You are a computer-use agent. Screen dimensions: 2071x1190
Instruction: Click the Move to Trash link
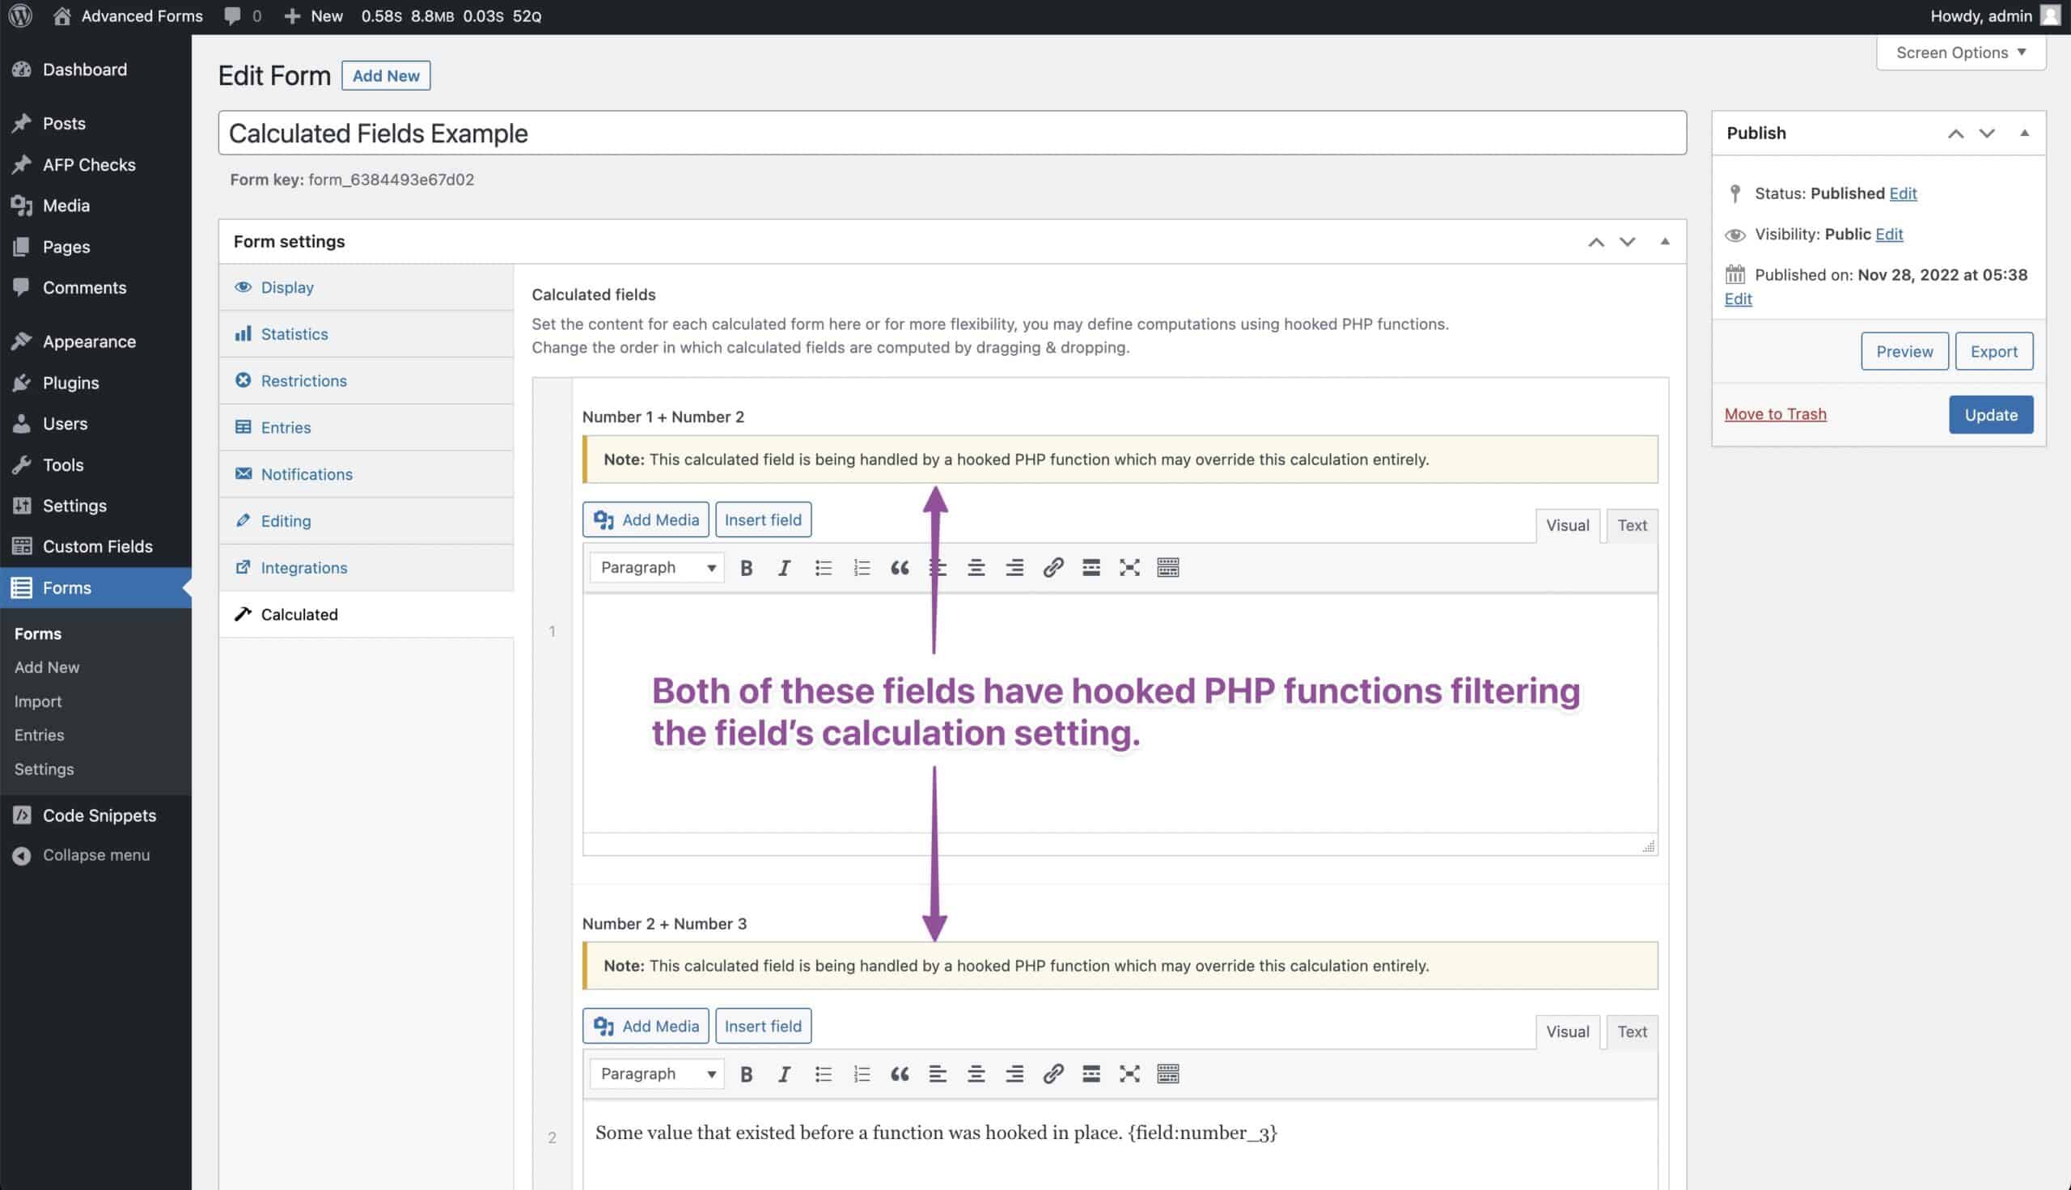1774,414
